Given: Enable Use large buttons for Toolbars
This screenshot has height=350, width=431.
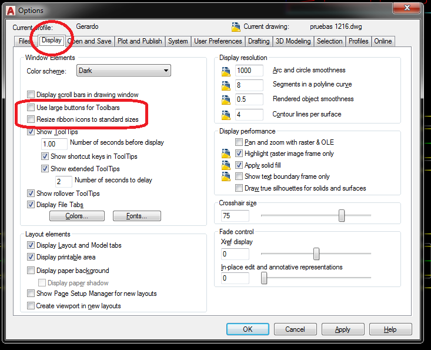Looking at the screenshot, I should (31, 107).
